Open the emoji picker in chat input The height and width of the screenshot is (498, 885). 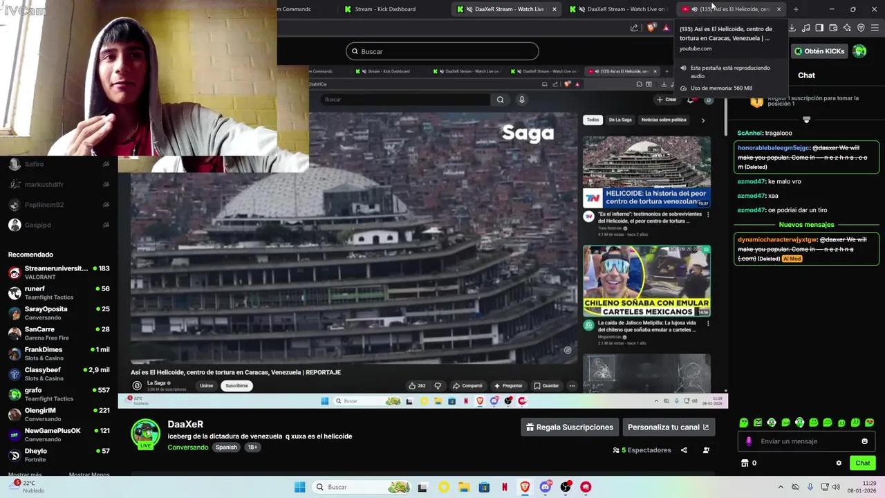click(x=864, y=441)
